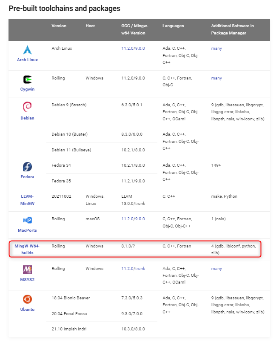
Task: Click the 'Version' column header
Action: pyautogui.click(x=59, y=26)
